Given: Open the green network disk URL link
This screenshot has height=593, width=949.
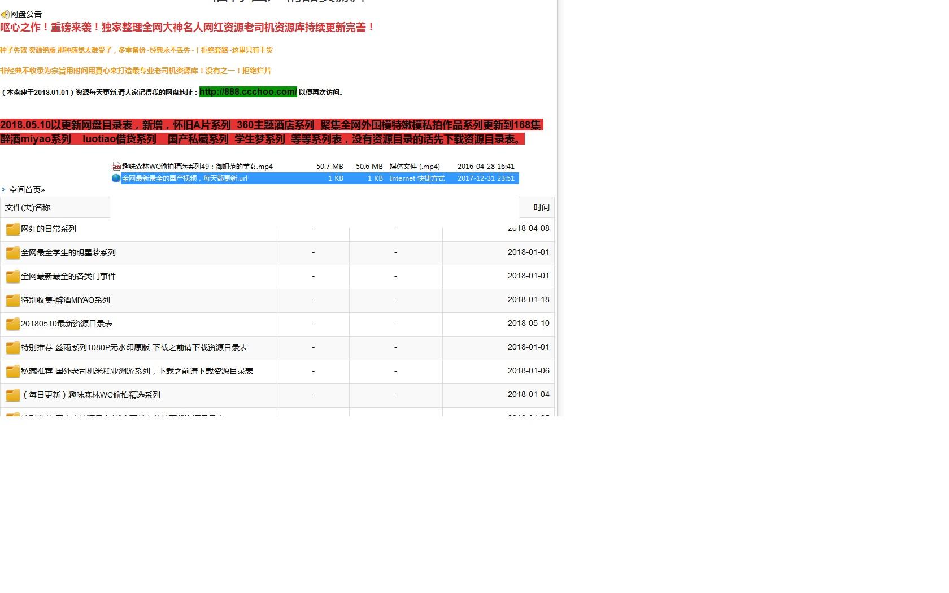Looking at the screenshot, I should (x=248, y=92).
